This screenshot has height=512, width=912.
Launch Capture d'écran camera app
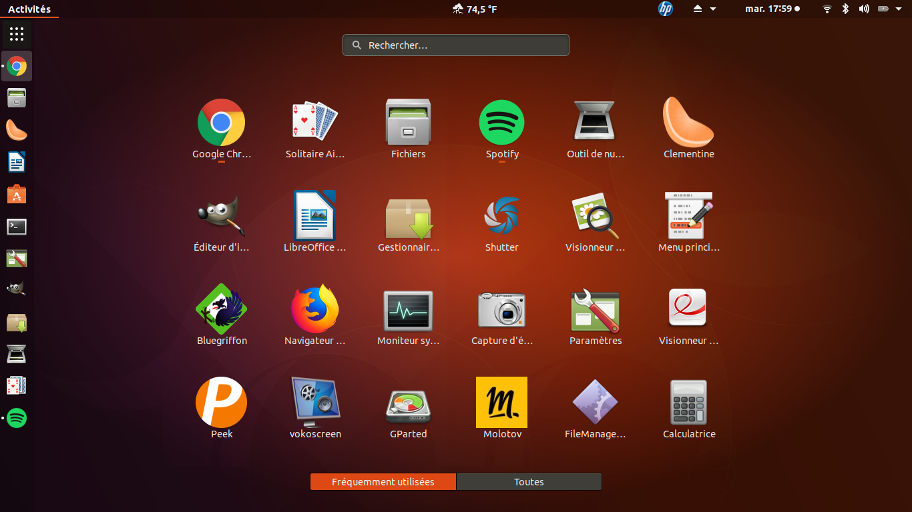coord(501,309)
